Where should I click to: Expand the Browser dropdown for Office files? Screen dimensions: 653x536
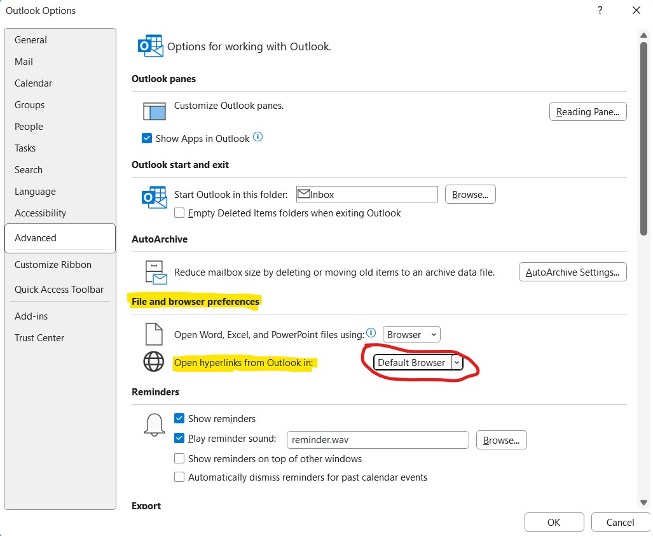pyautogui.click(x=411, y=334)
